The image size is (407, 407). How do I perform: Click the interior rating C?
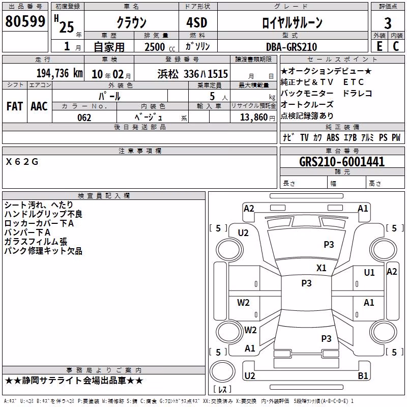396,46
